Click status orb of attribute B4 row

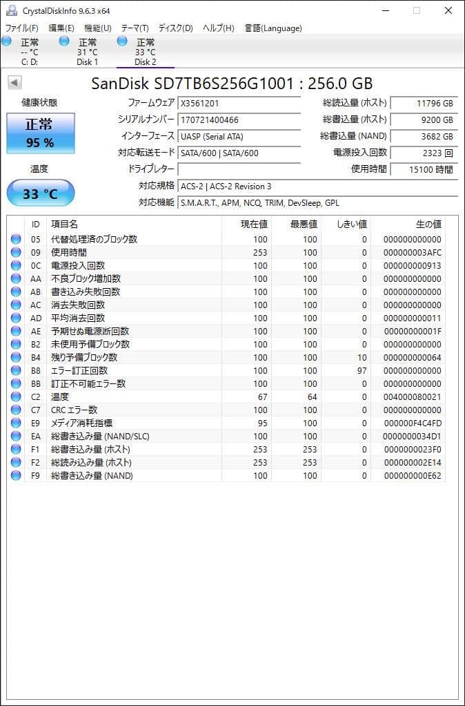(x=16, y=357)
